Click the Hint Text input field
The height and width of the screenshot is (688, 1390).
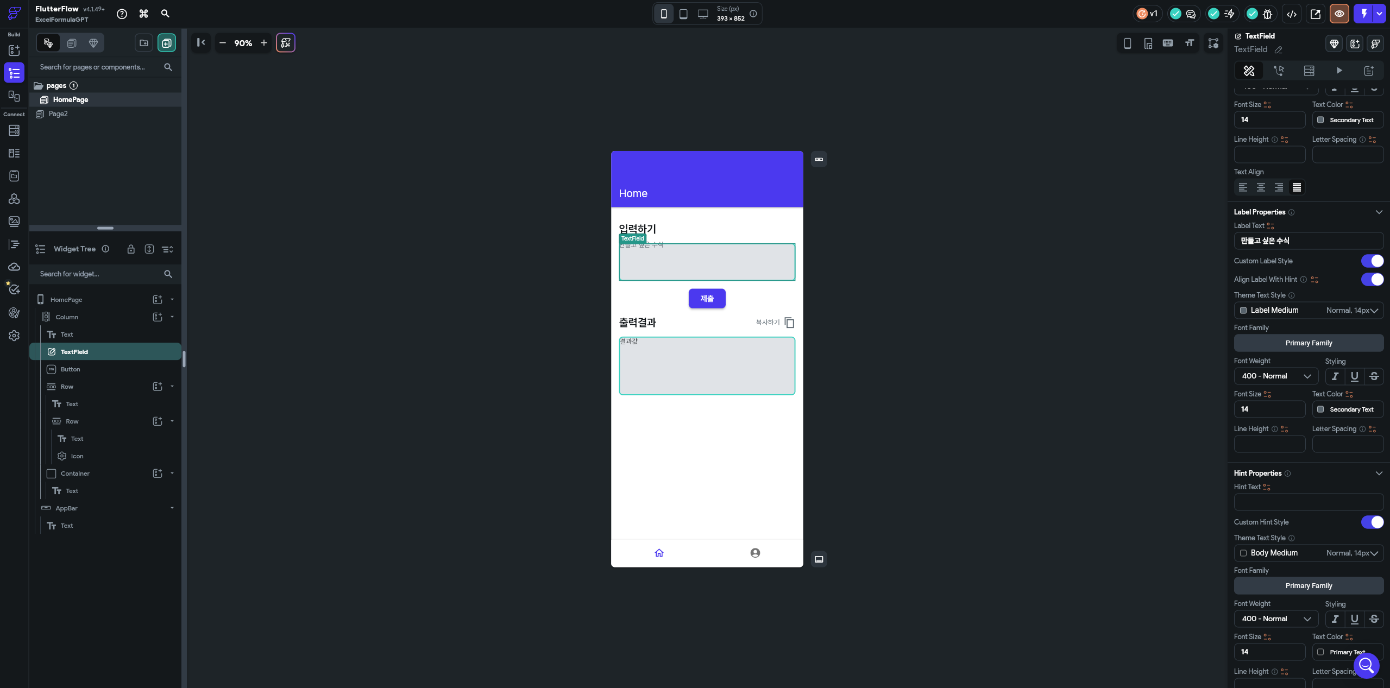click(x=1309, y=502)
